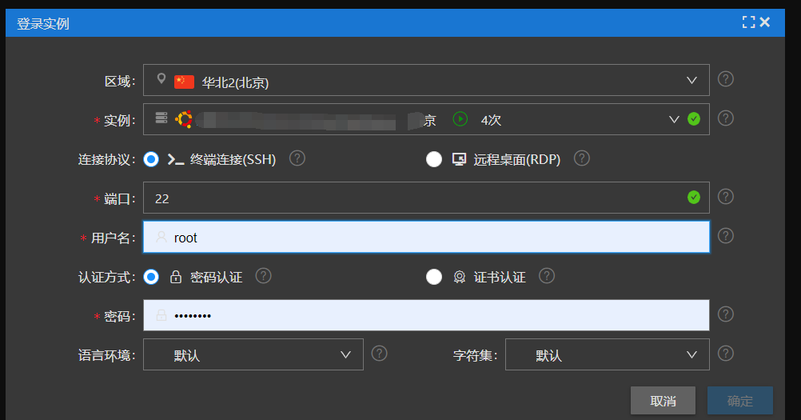Viewport: 801px width, 420px height.
Task: Click the terminal prompt icon for SSH
Action: 176,159
